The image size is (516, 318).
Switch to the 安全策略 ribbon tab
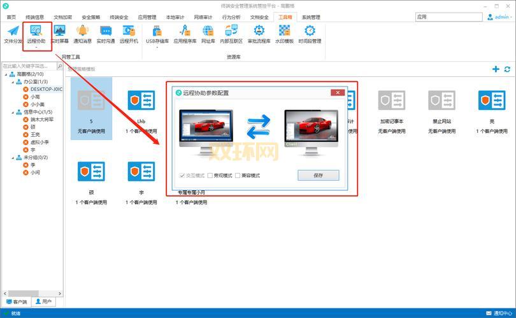tap(90, 17)
